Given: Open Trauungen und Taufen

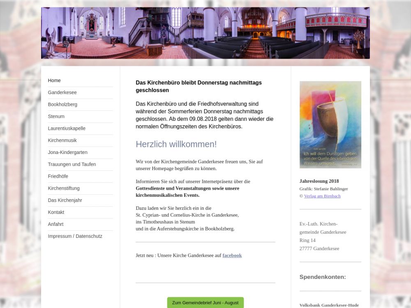Looking at the screenshot, I should 72,164.
